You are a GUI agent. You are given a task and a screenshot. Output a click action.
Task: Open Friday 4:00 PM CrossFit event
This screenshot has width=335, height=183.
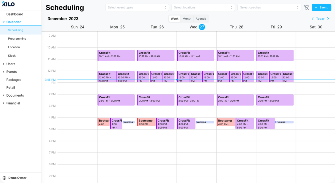[x=265, y=123]
